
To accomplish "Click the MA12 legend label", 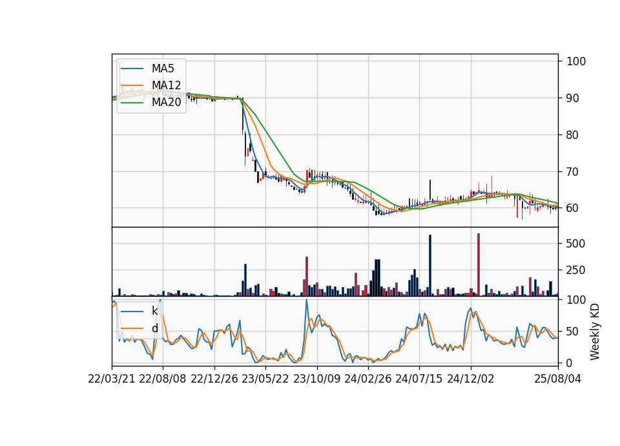I will point(166,85).
